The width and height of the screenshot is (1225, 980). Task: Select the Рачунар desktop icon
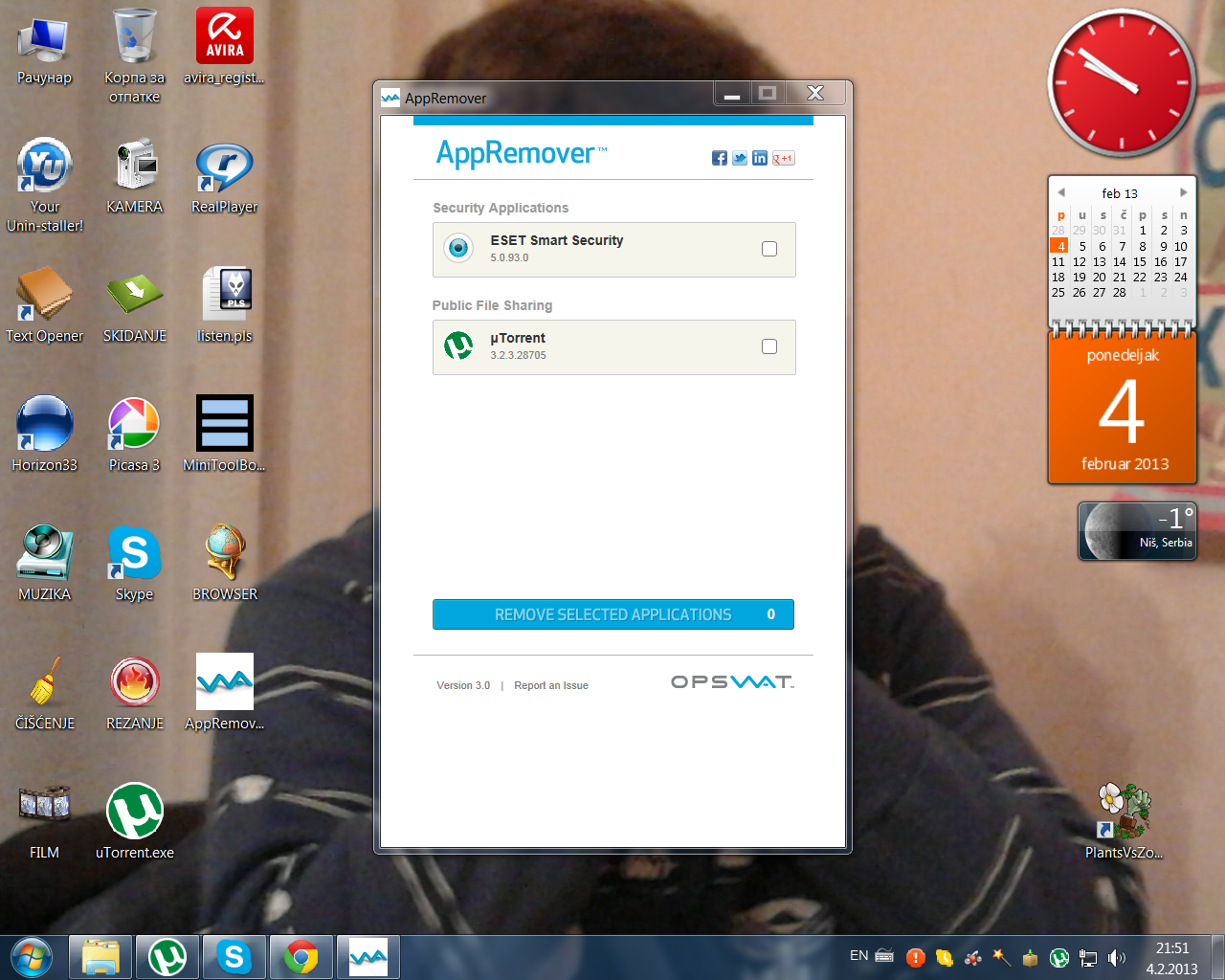44,49
